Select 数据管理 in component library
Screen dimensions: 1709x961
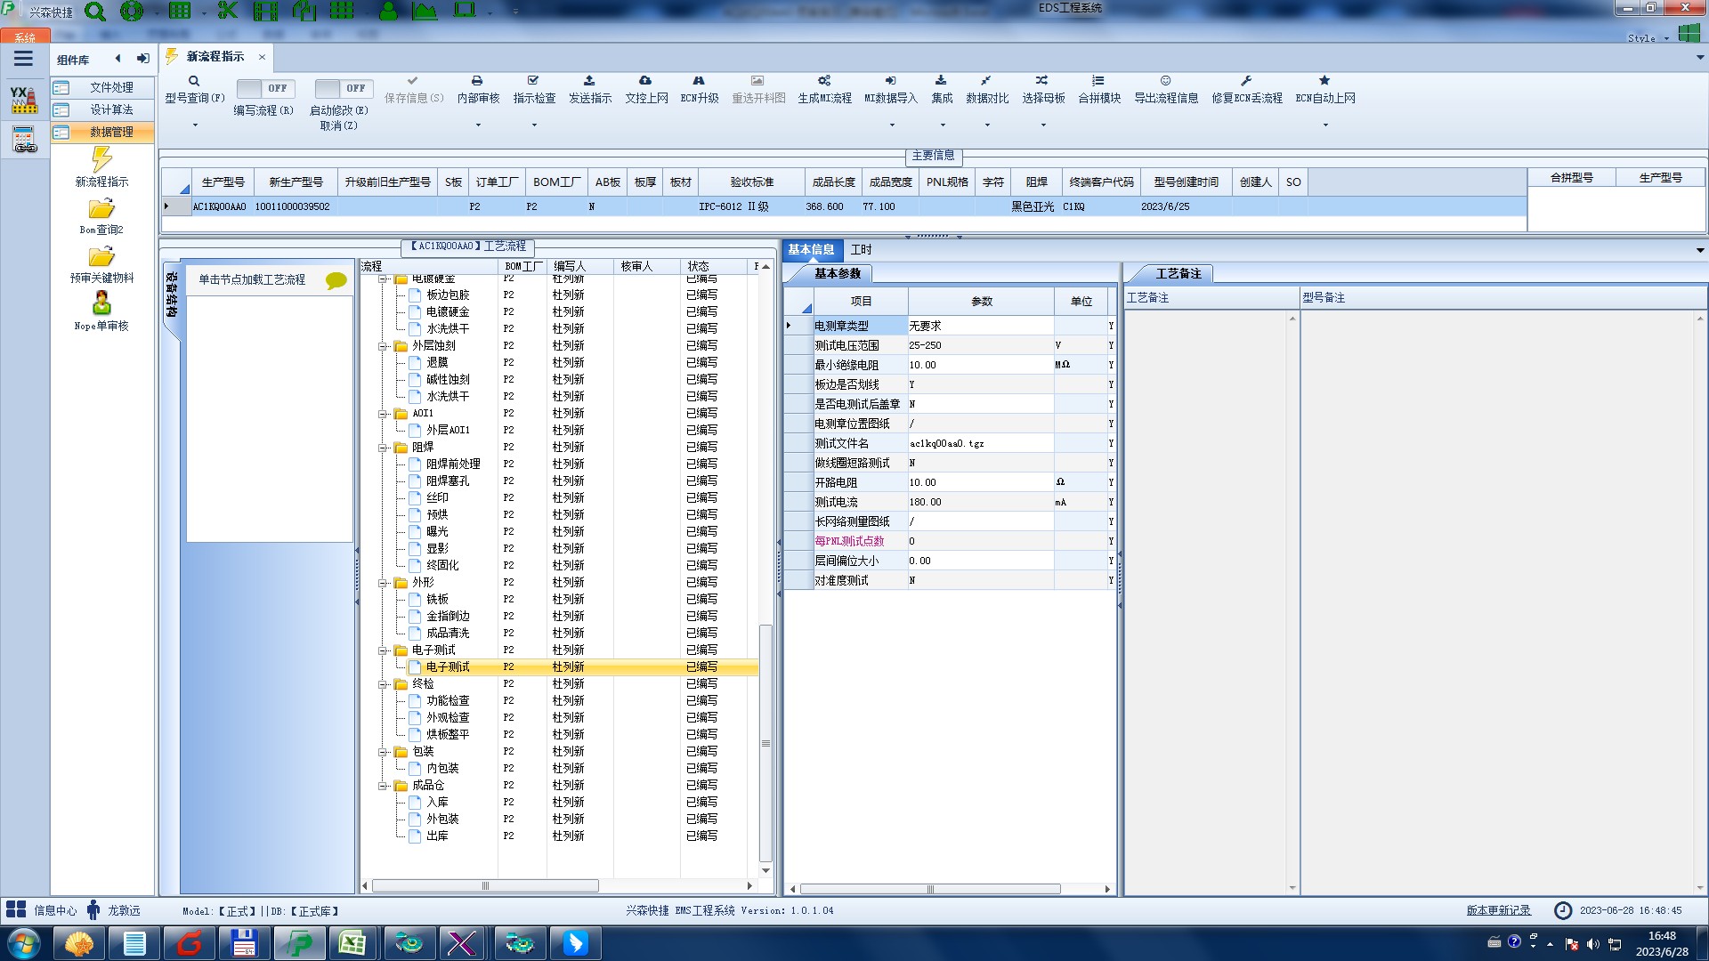tap(110, 132)
